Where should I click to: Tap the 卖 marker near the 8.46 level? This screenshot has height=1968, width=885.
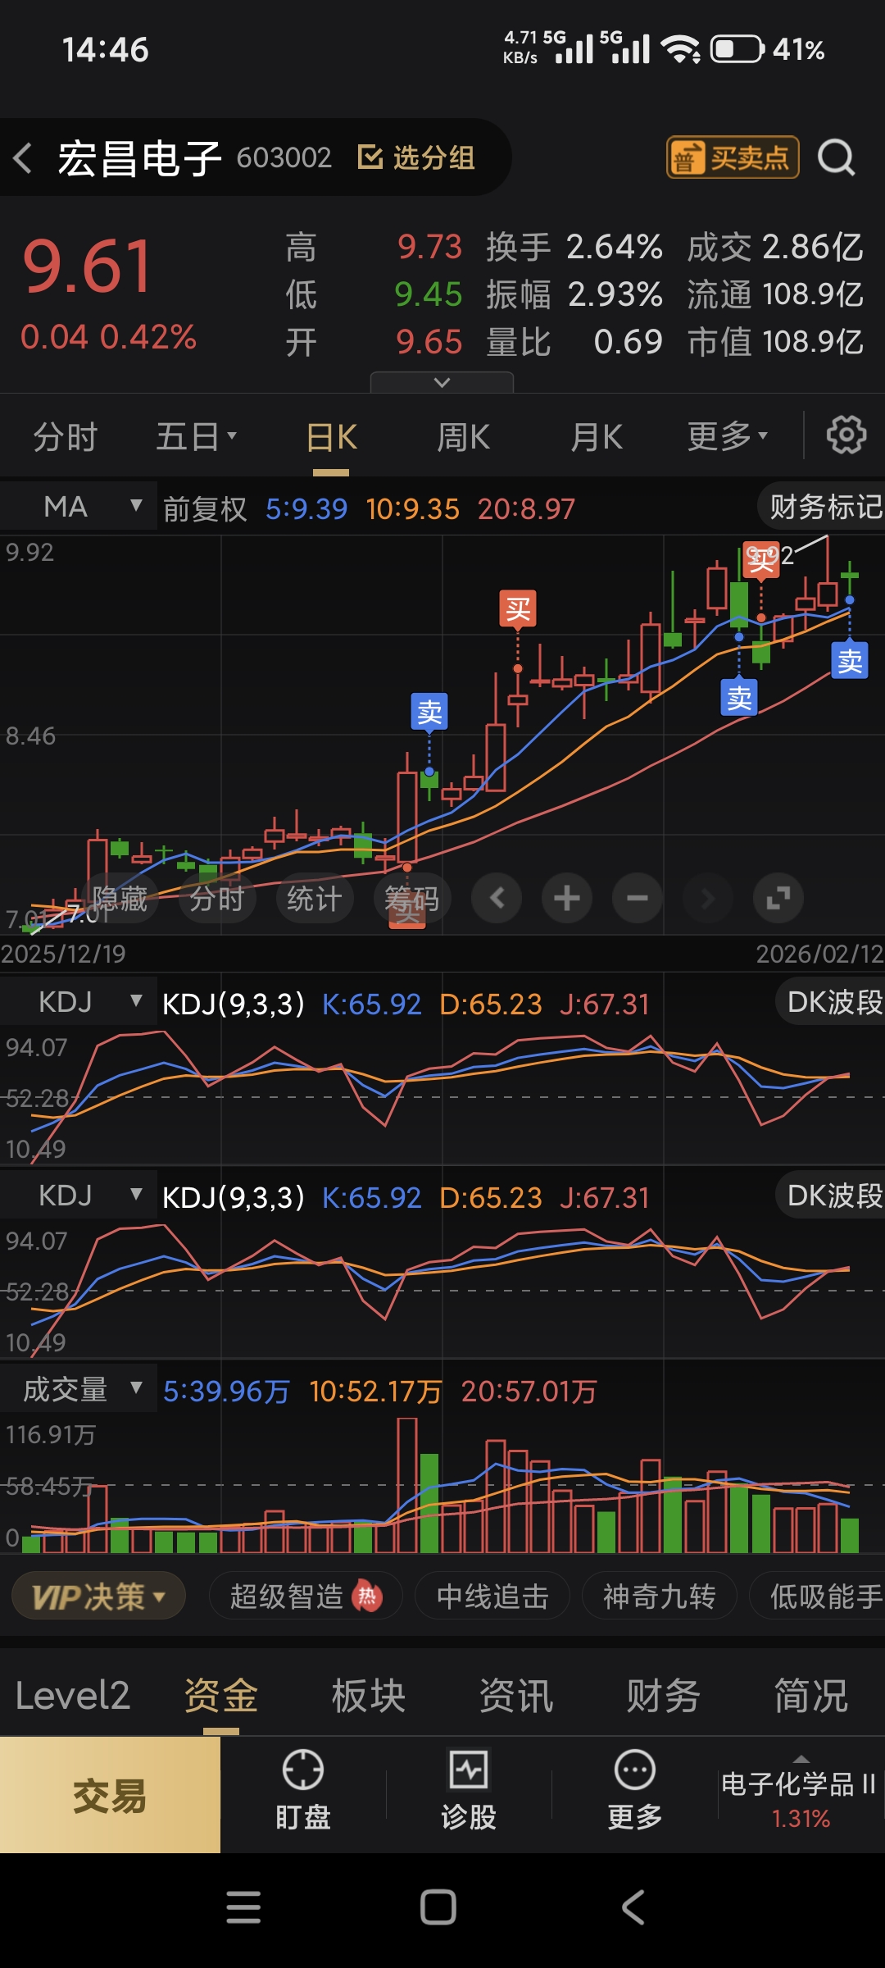[x=429, y=712]
